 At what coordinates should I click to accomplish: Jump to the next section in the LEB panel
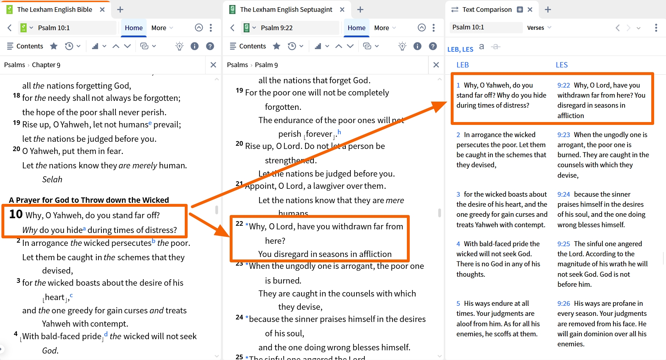(127, 46)
